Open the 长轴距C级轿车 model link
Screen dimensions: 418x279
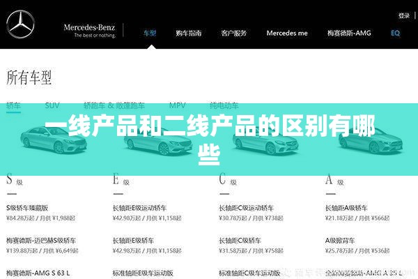coord(240,241)
